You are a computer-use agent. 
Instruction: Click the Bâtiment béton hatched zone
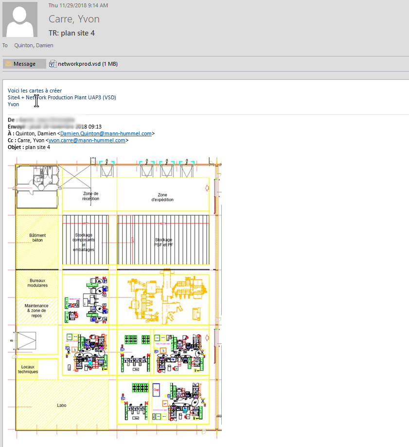(x=37, y=238)
